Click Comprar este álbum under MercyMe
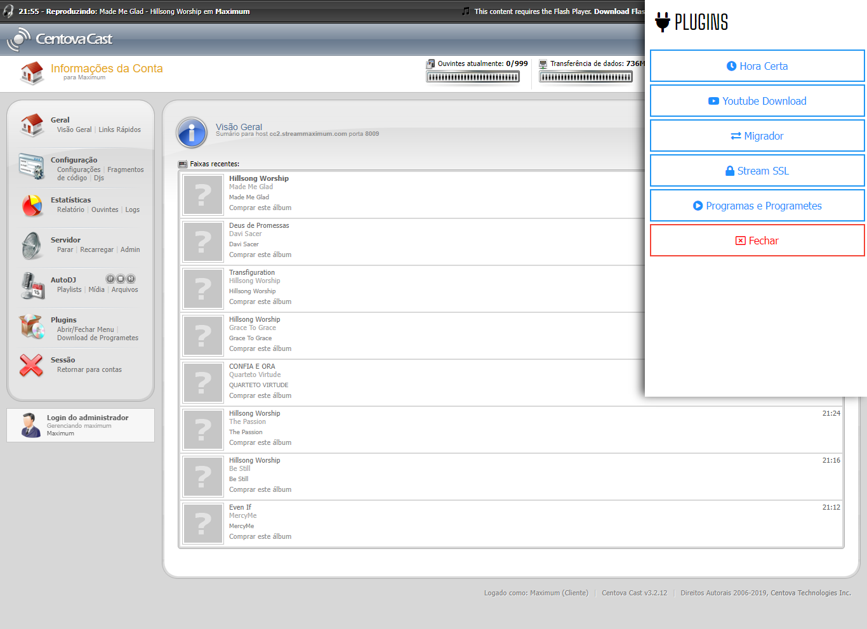The height and width of the screenshot is (629, 867). pos(260,536)
